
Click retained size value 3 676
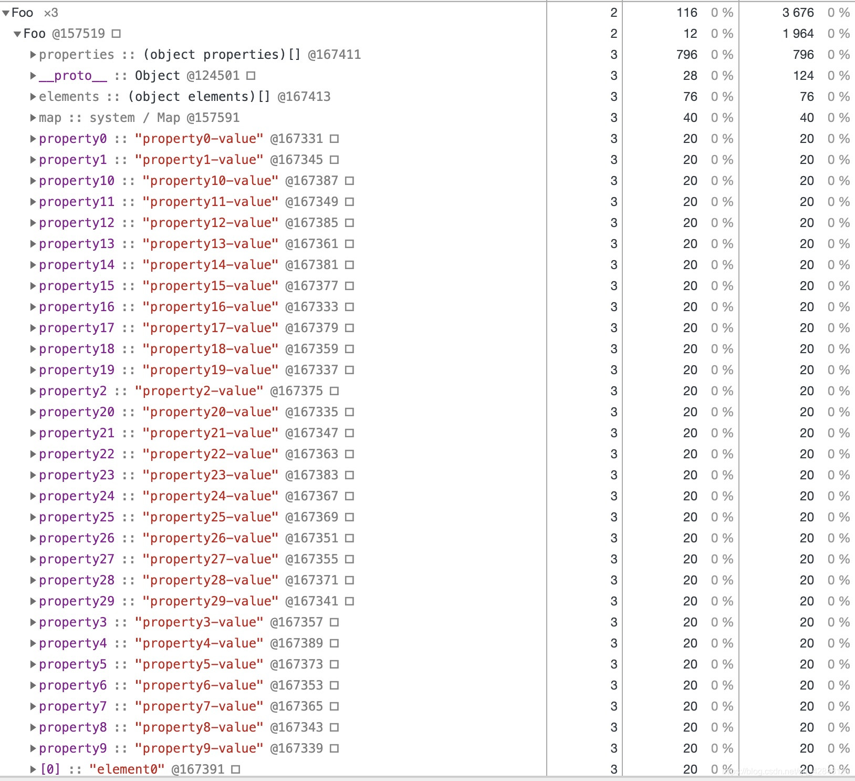point(798,13)
